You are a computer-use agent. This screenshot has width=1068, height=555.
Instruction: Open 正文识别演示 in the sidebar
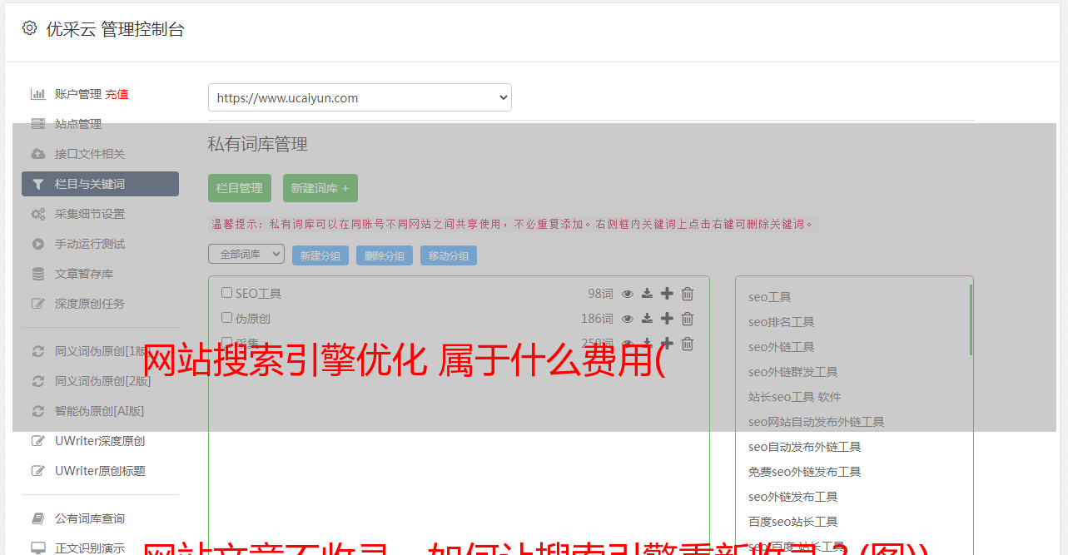click(x=90, y=548)
